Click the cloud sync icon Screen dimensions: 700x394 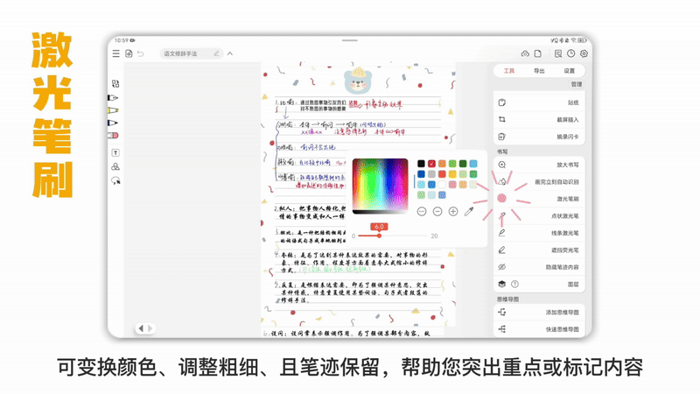[x=525, y=53]
